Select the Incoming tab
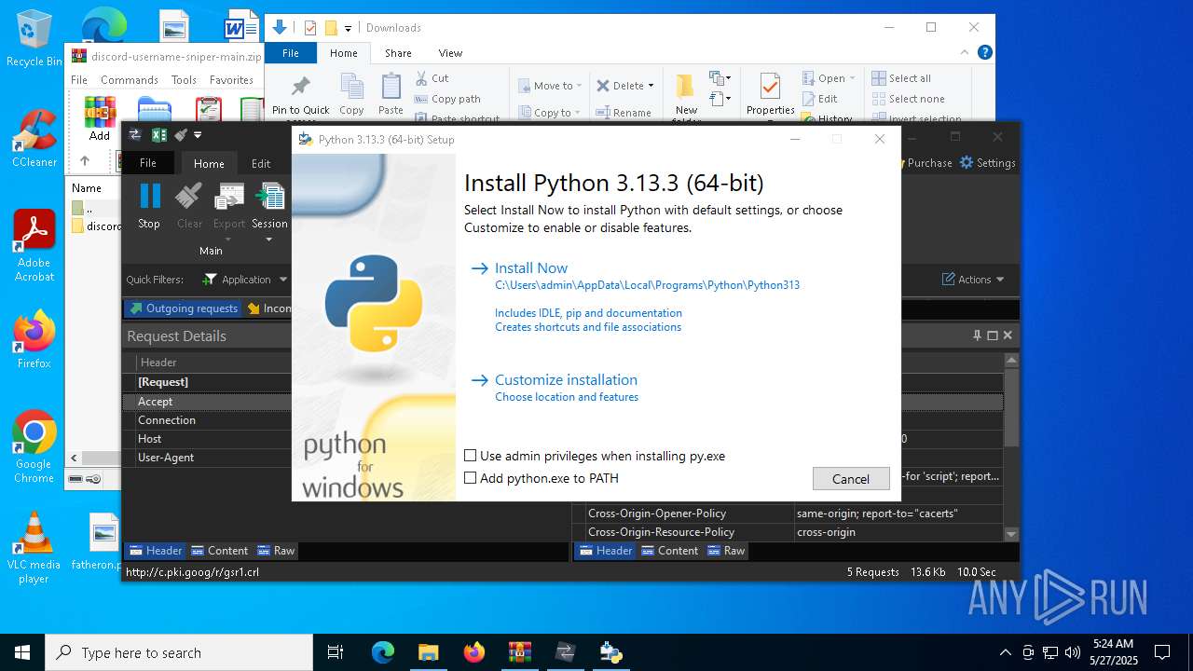 click(x=268, y=308)
